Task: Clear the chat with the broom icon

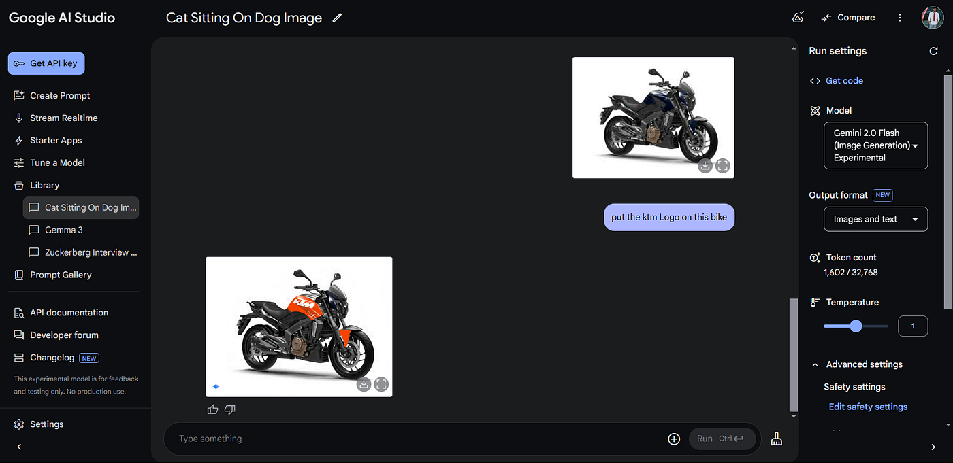Action: coord(776,439)
